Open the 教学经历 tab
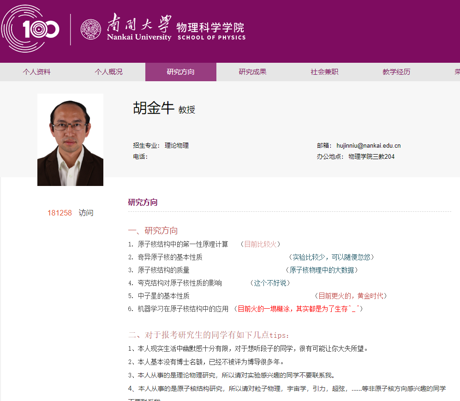The height and width of the screenshot is (401, 460). 396,72
